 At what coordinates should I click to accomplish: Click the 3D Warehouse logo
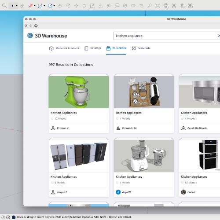click(47, 36)
